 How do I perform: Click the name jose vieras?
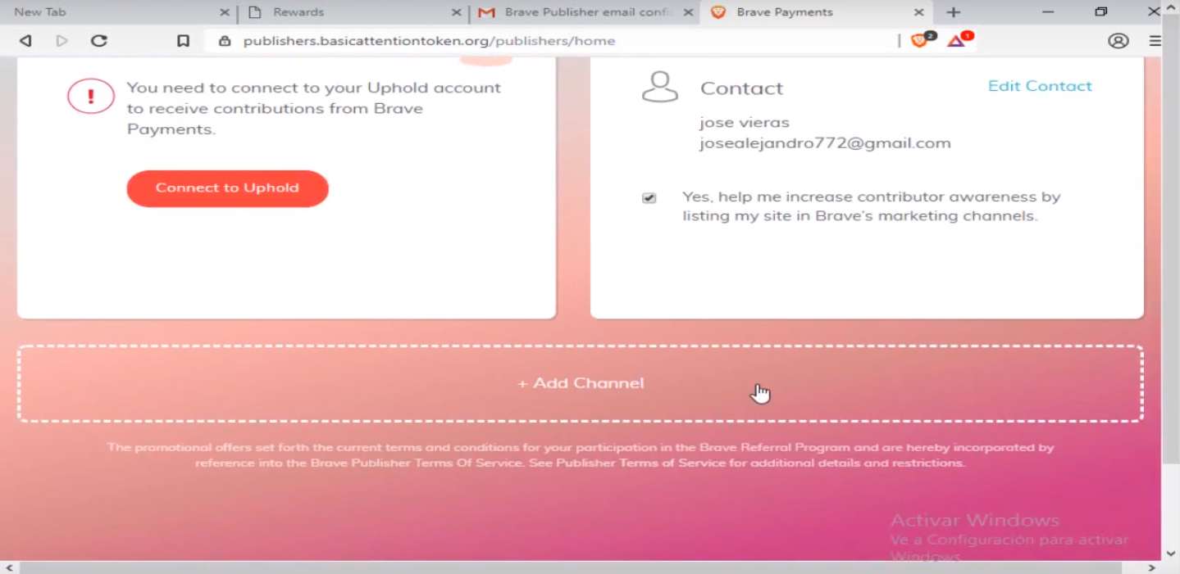[x=745, y=123]
